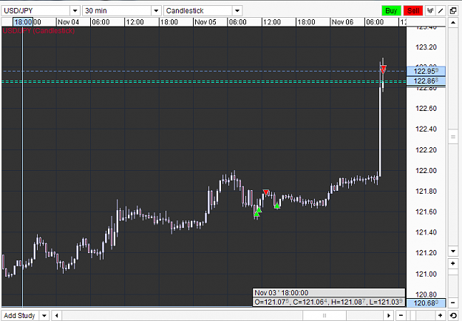The width and height of the screenshot is (462, 321).
Task: Zoom out time axis with bottom minus
Action: (401, 316)
